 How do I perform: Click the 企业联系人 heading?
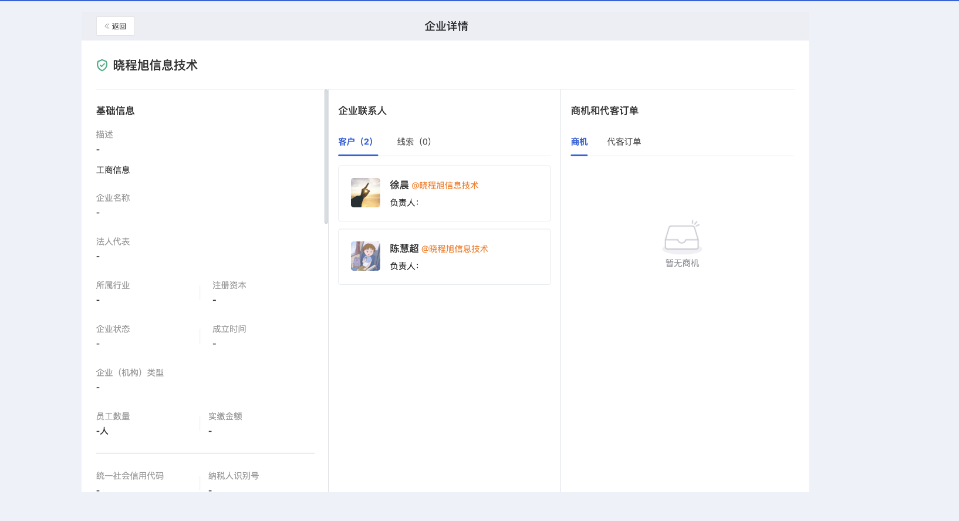(x=363, y=110)
